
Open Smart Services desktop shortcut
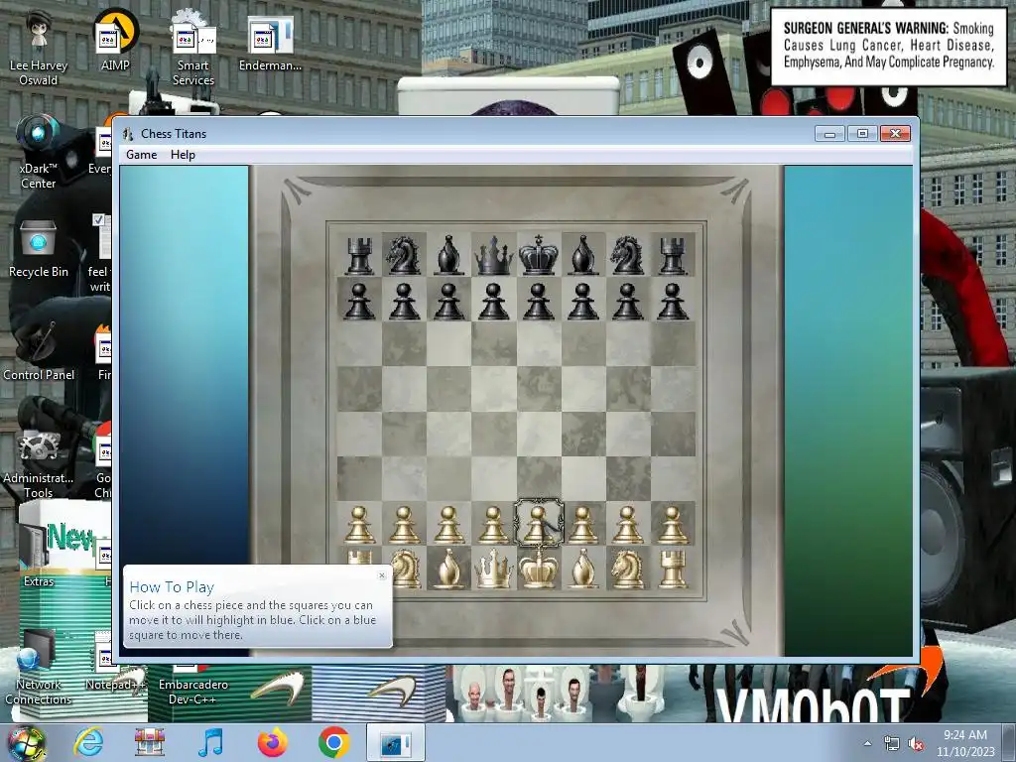(193, 48)
